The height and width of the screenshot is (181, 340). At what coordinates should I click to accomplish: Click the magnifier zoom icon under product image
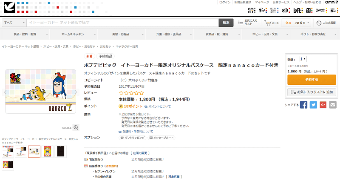pyautogui.click(x=76, y=127)
